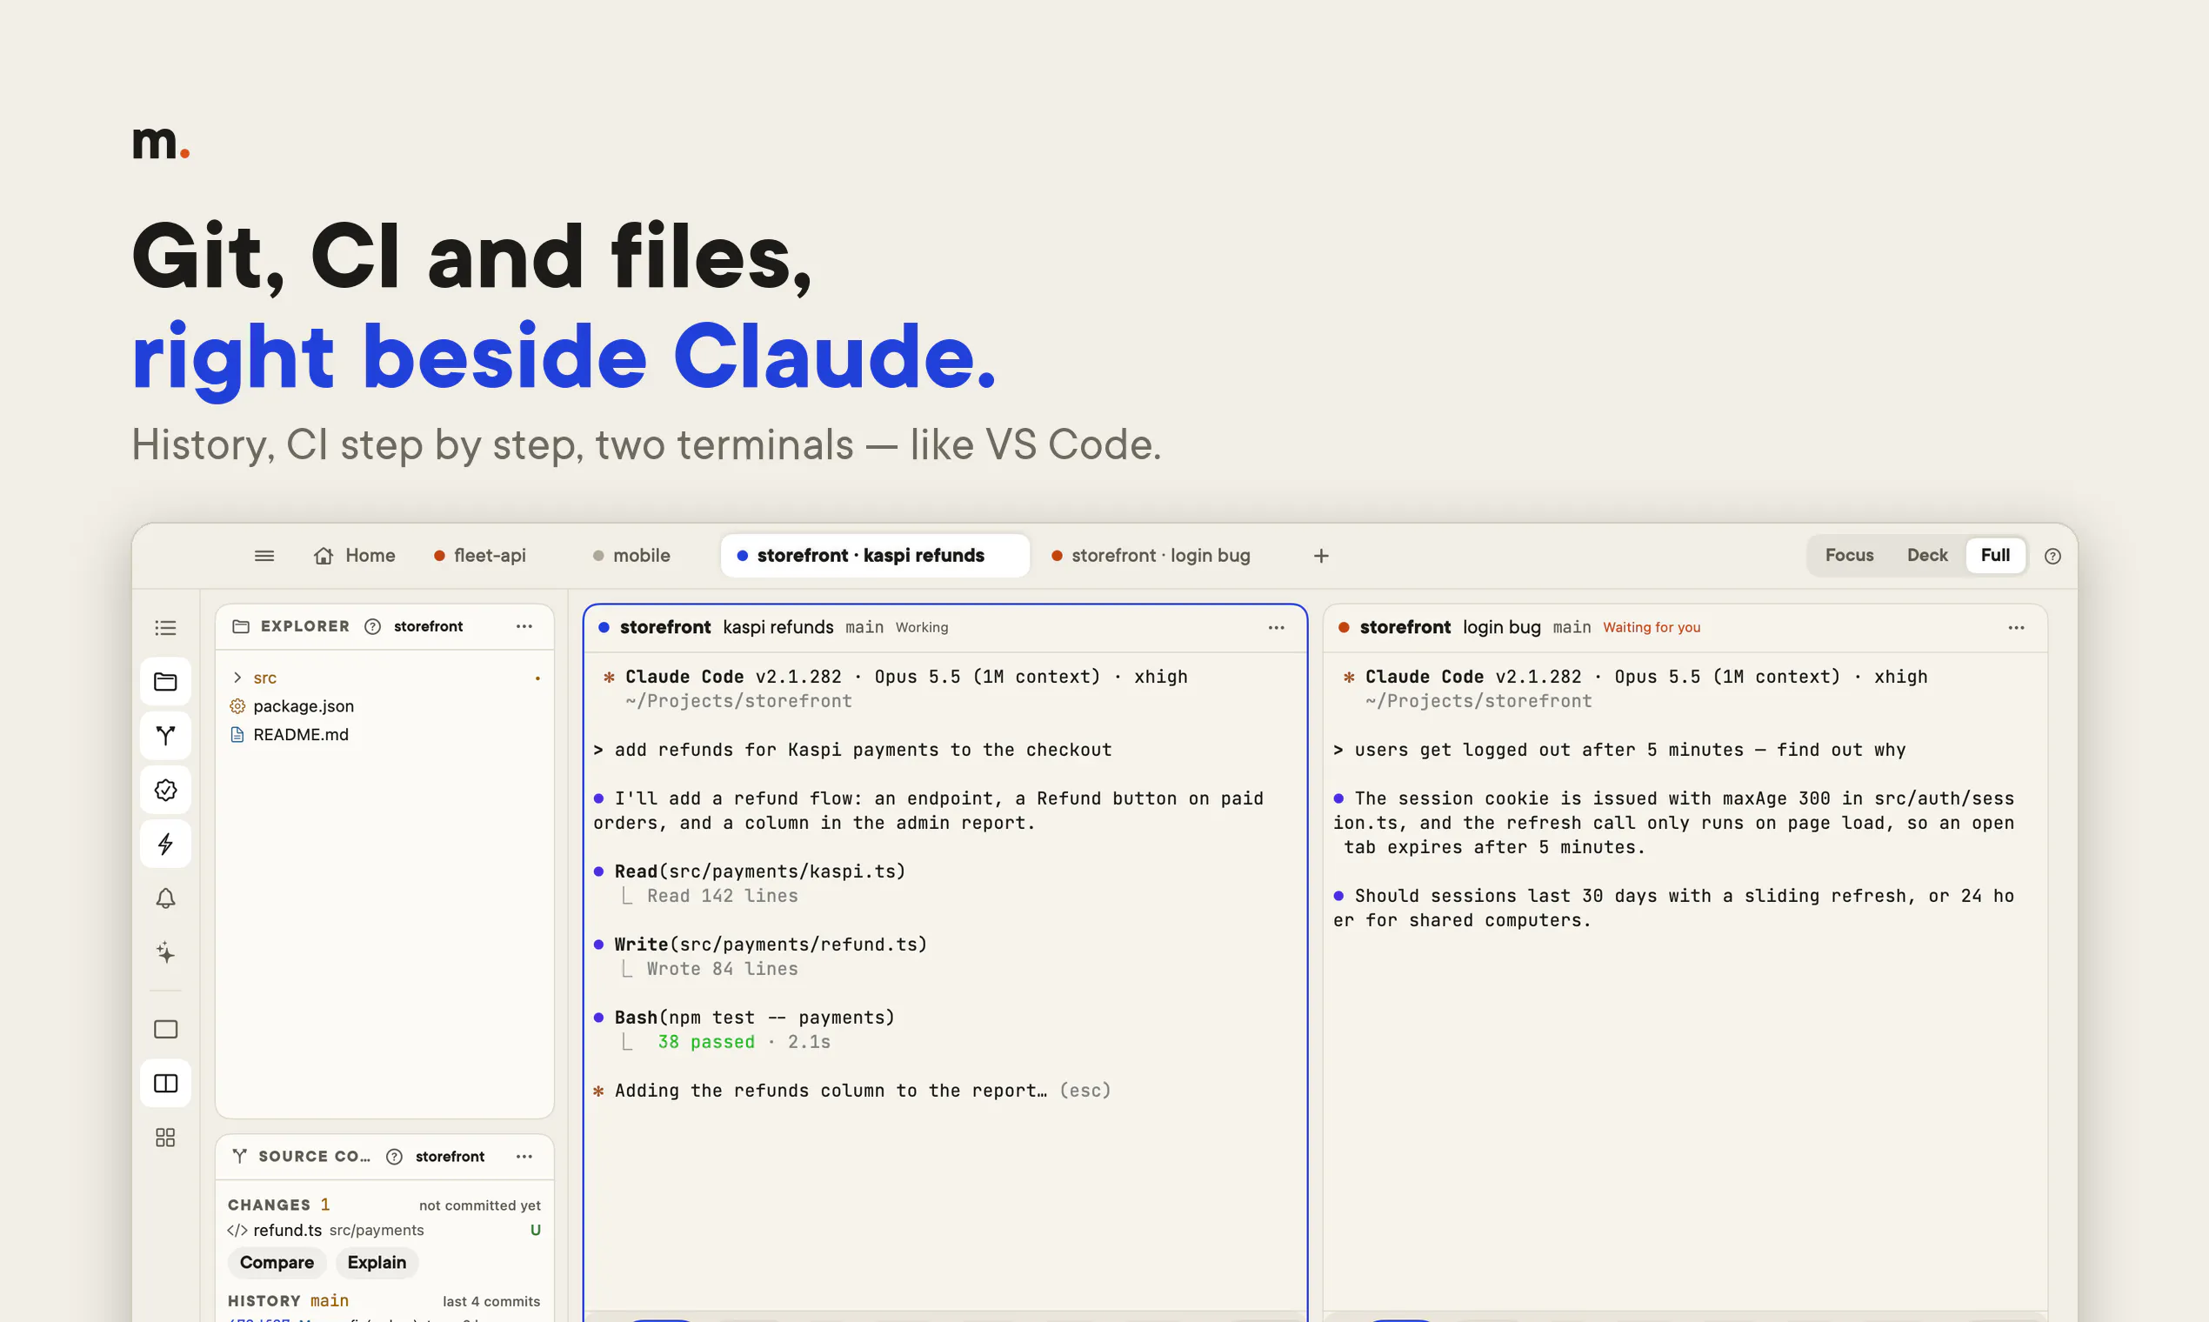Click the "add refunds for Kaspi payments" prompt
Screen dimensions: 2209x1322
click(x=863, y=750)
